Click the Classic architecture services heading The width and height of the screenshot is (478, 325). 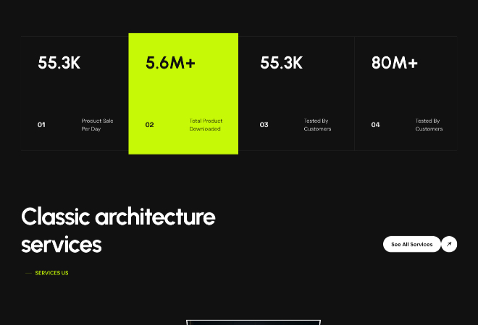pyautogui.click(x=118, y=230)
